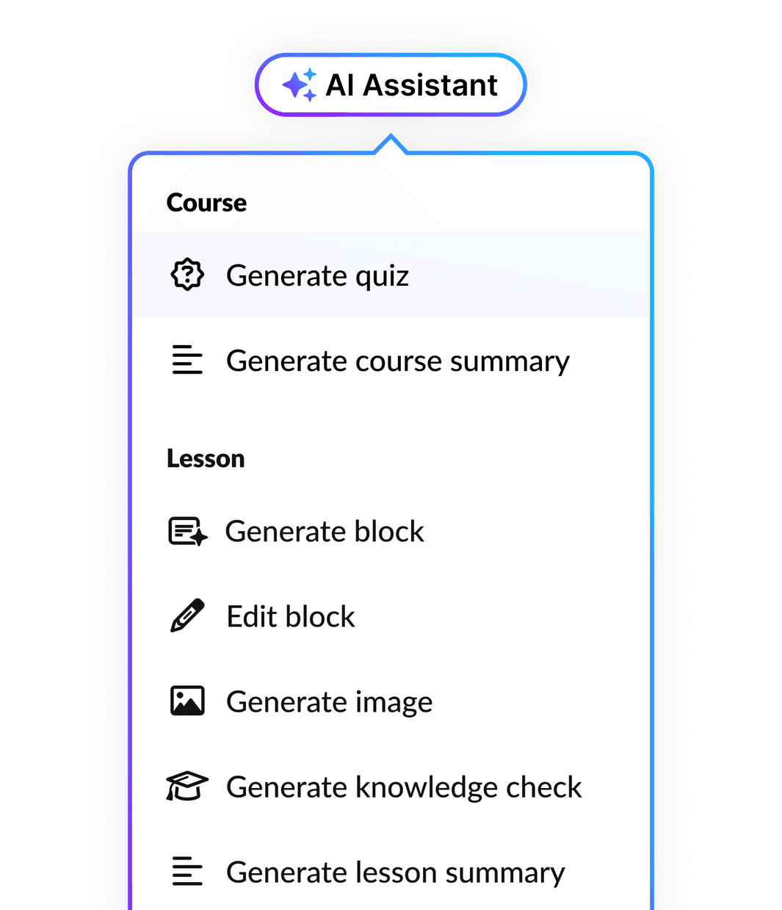Click the 'AI Assistant' text label
This screenshot has height=910, width=782.
point(412,85)
